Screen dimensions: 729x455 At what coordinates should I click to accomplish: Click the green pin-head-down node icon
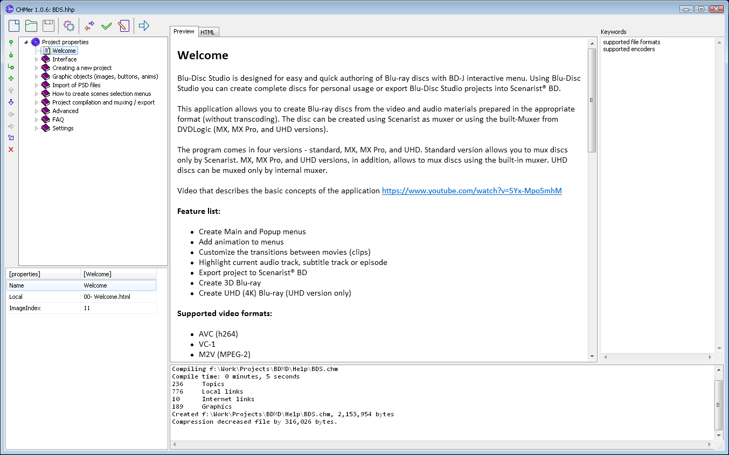coord(11,54)
